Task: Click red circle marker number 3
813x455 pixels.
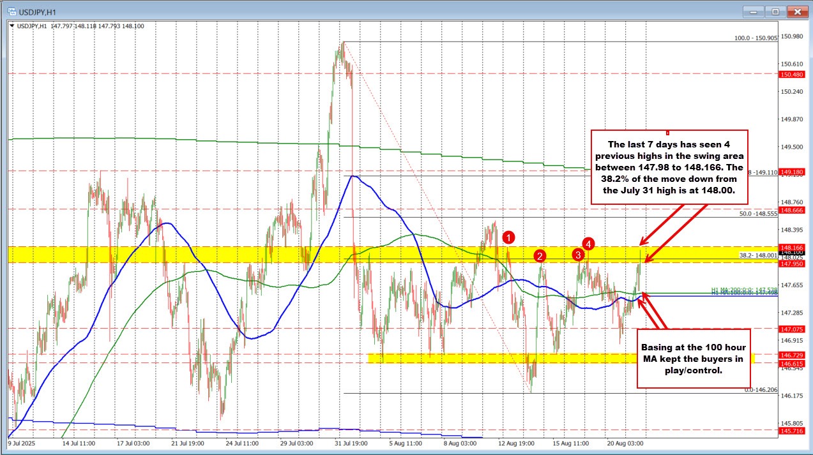Action: (578, 255)
